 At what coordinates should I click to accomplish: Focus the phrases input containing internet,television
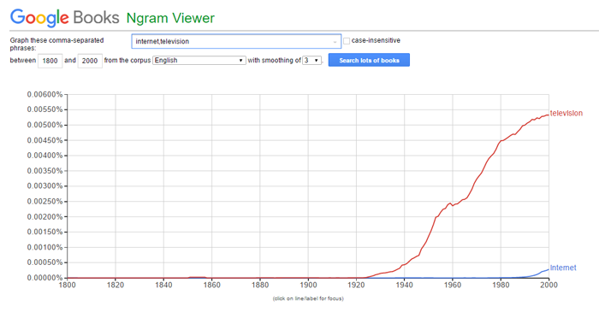pyautogui.click(x=236, y=41)
